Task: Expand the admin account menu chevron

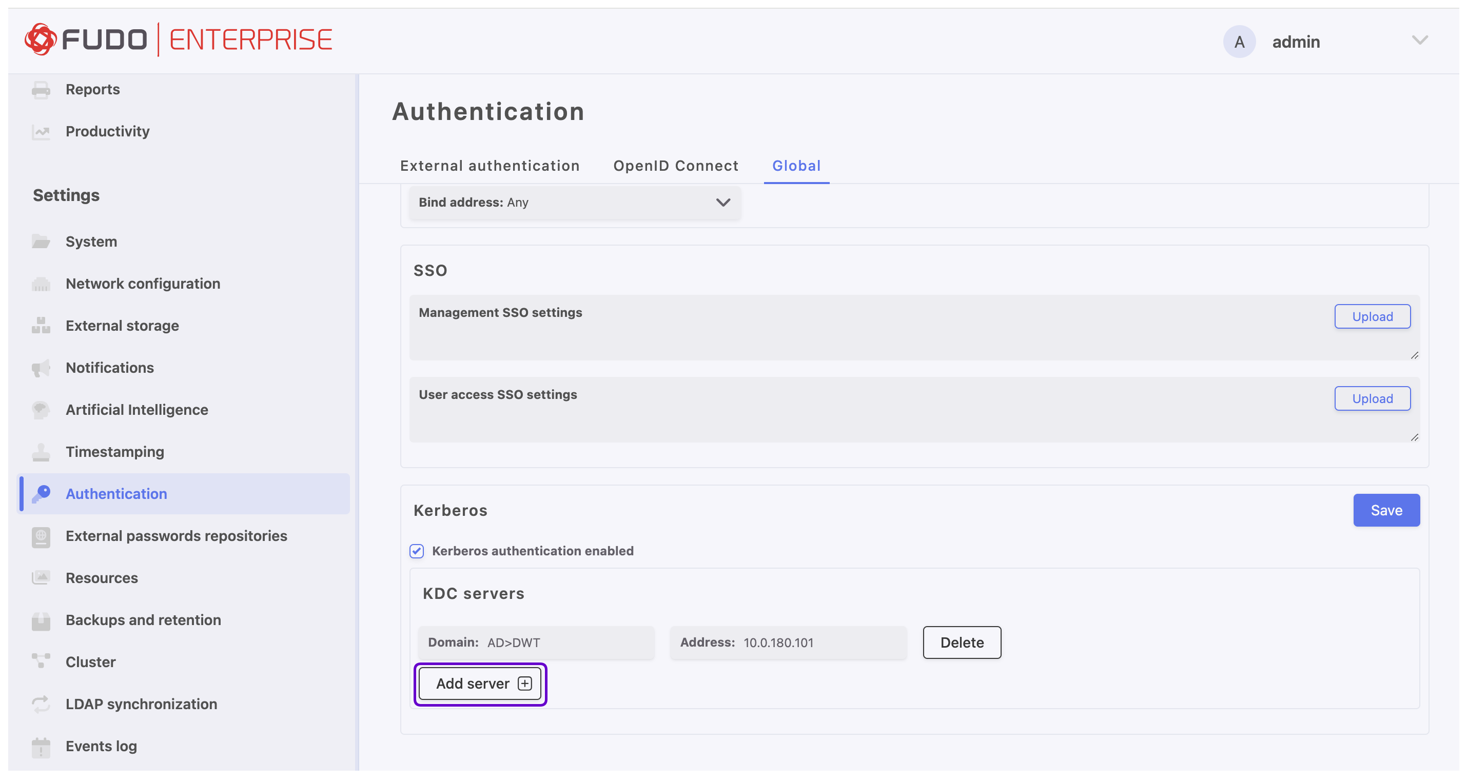Action: (x=1420, y=41)
